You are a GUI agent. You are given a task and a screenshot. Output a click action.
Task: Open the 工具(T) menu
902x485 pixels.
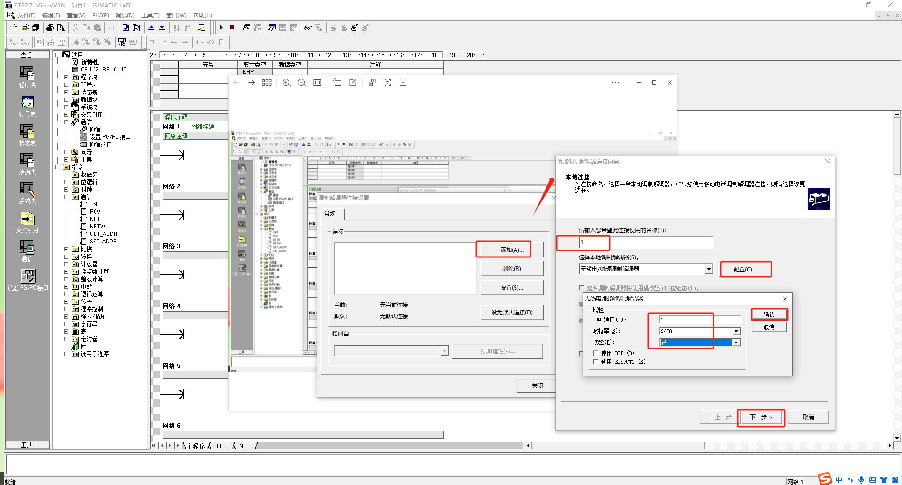(150, 15)
